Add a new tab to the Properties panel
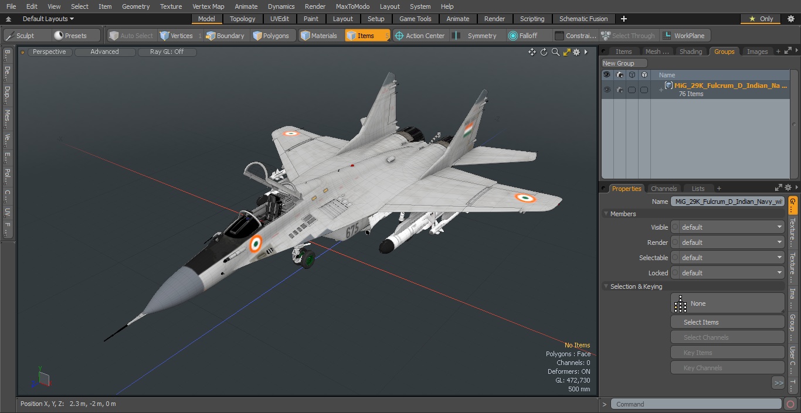The width and height of the screenshot is (801, 413). click(719, 189)
